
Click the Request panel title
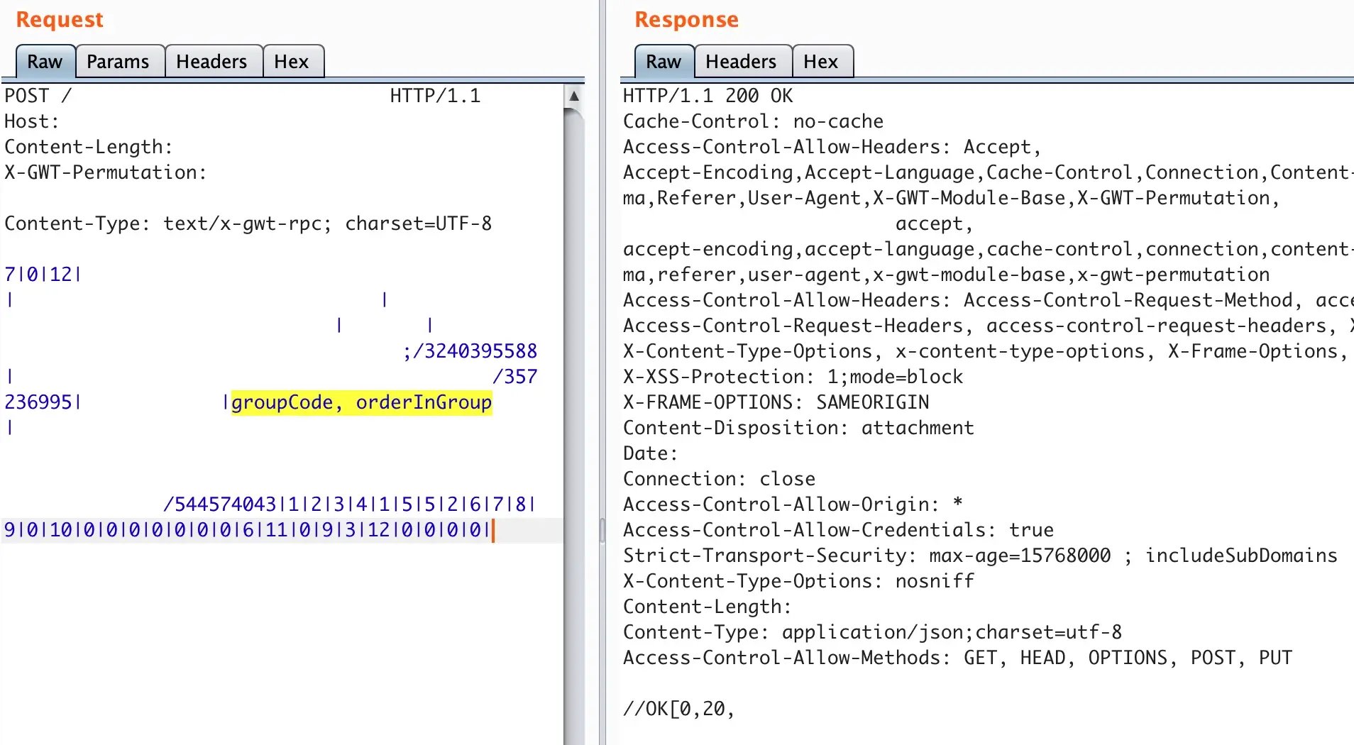60,20
